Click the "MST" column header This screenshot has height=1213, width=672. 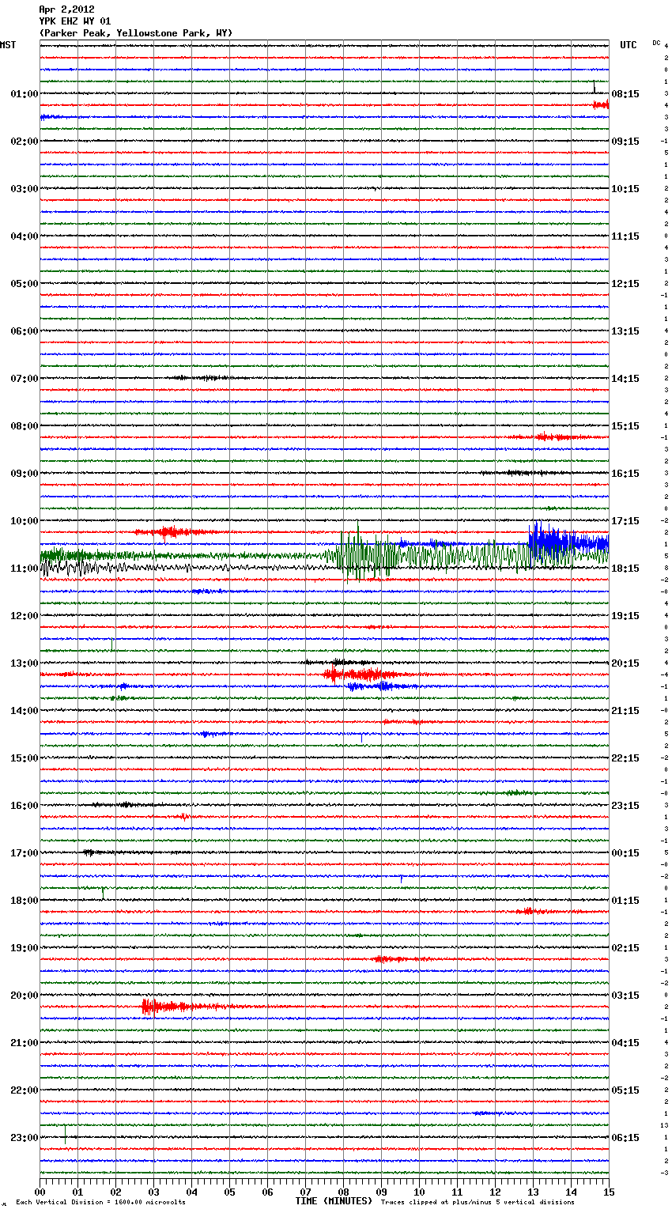point(8,45)
